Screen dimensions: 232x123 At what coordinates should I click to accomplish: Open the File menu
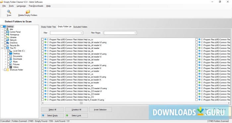(4, 6)
